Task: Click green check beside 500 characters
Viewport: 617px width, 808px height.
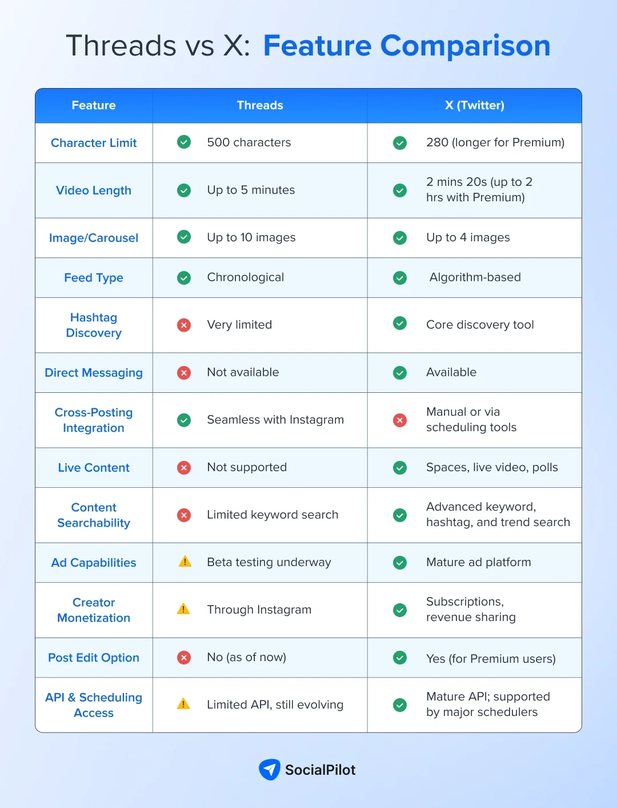Action: [184, 142]
